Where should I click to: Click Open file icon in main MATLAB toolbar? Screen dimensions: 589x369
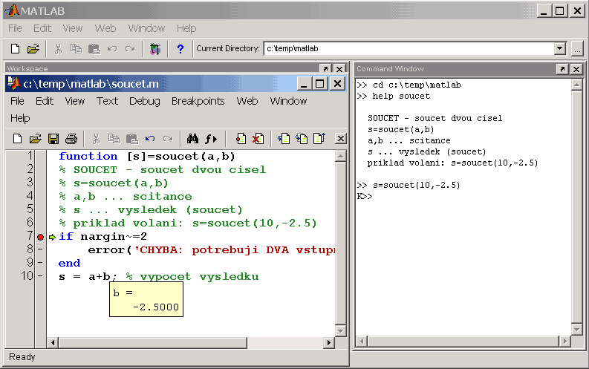[x=33, y=49]
